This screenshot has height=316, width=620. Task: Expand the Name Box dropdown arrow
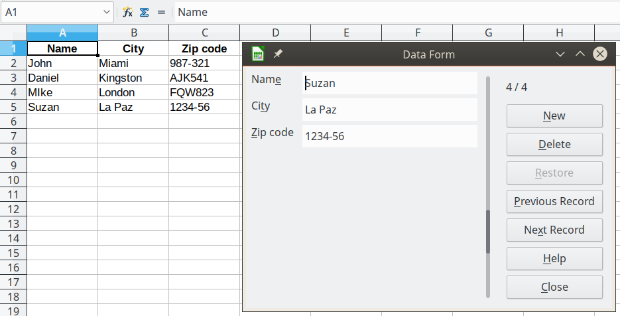click(107, 12)
